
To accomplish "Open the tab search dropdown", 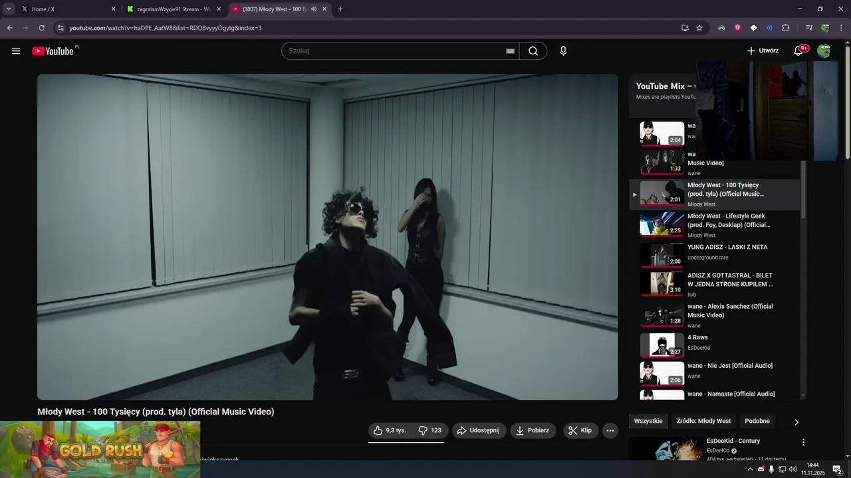I will (9, 9).
